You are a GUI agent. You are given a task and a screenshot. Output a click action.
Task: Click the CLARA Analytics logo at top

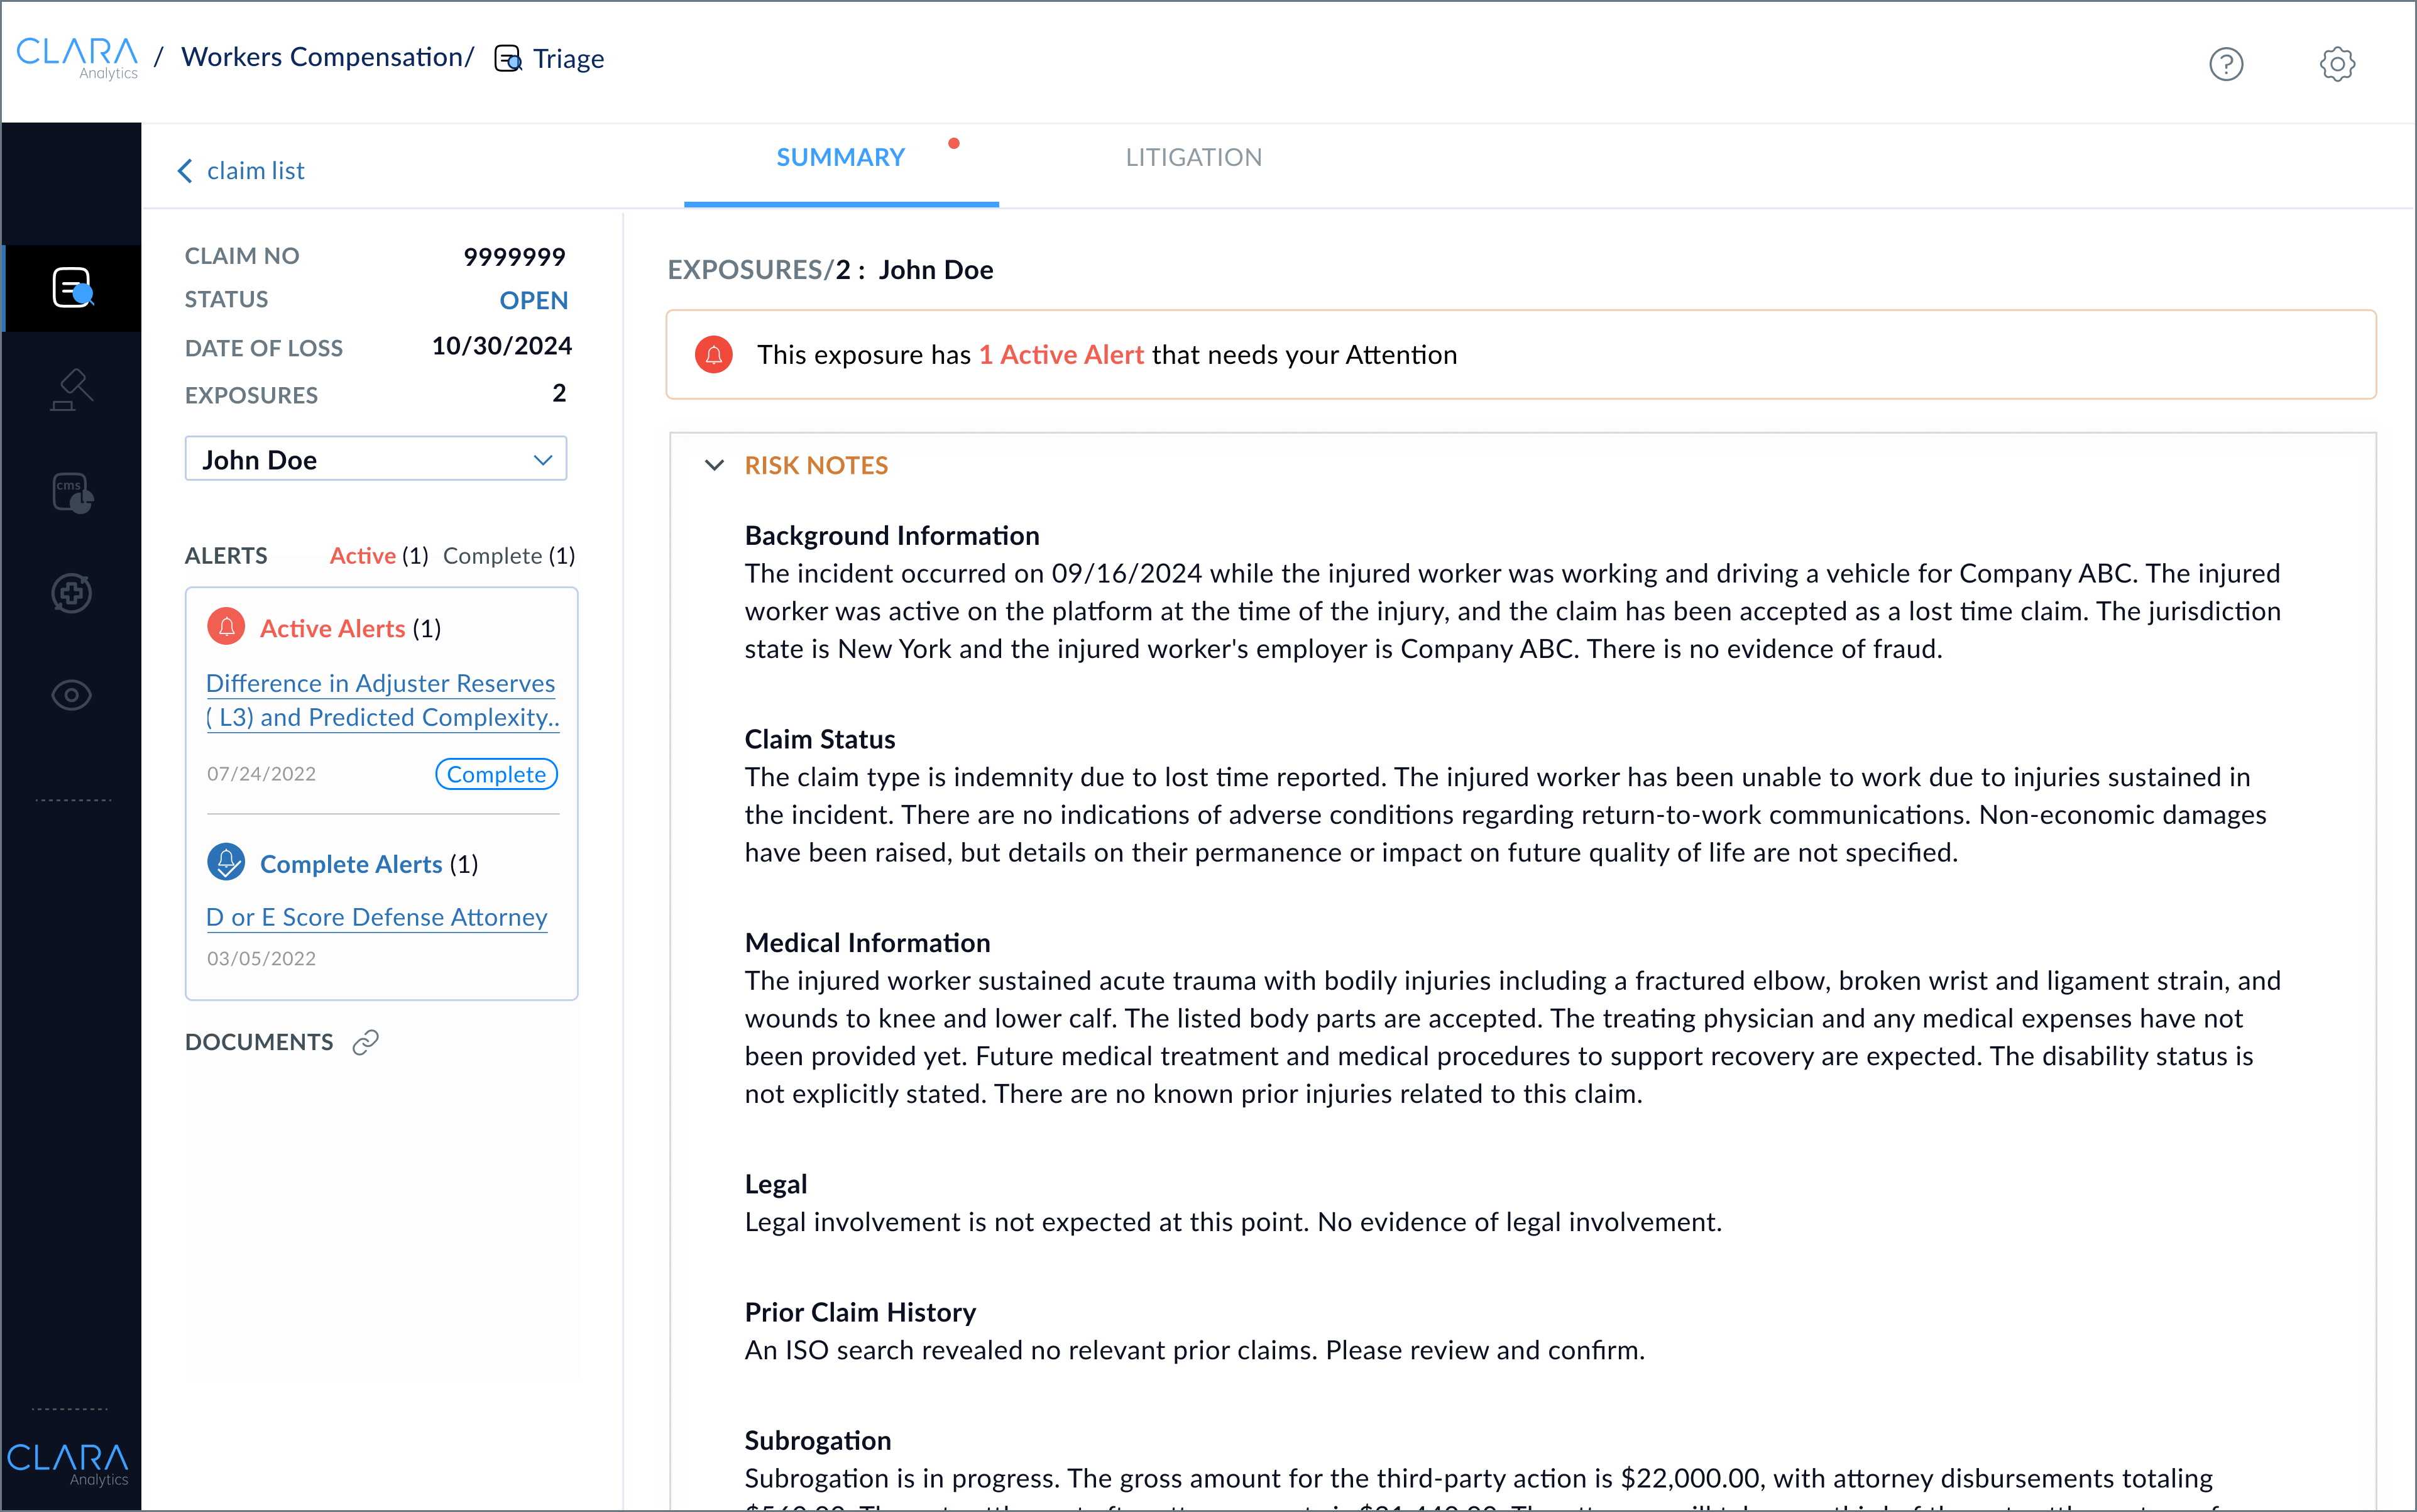click(77, 58)
